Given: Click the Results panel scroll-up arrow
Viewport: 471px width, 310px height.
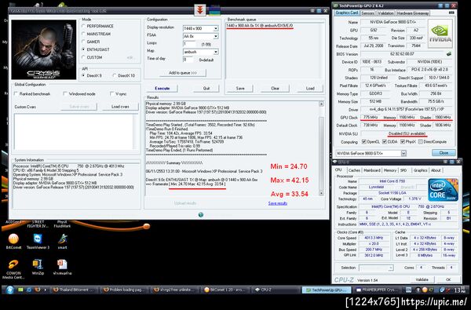Looking at the screenshot, I should 321,104.
